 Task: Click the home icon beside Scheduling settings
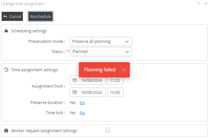pyautogui.click(x=6, y=31)
